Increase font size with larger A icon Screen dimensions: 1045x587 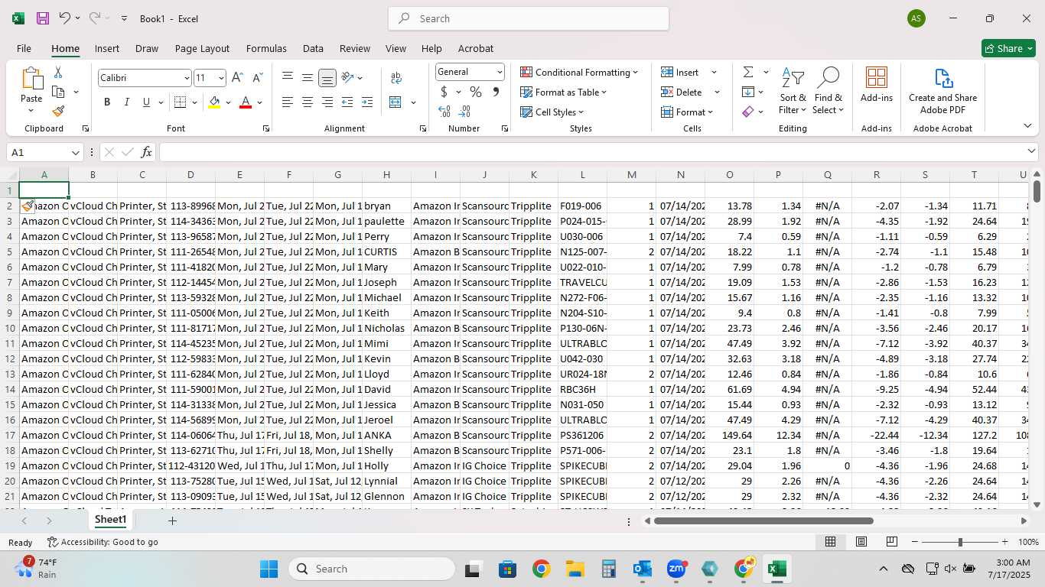237,77
